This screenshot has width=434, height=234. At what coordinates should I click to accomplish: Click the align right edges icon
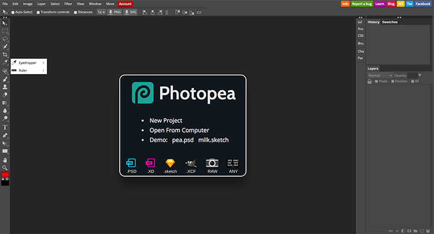[160, 13]
